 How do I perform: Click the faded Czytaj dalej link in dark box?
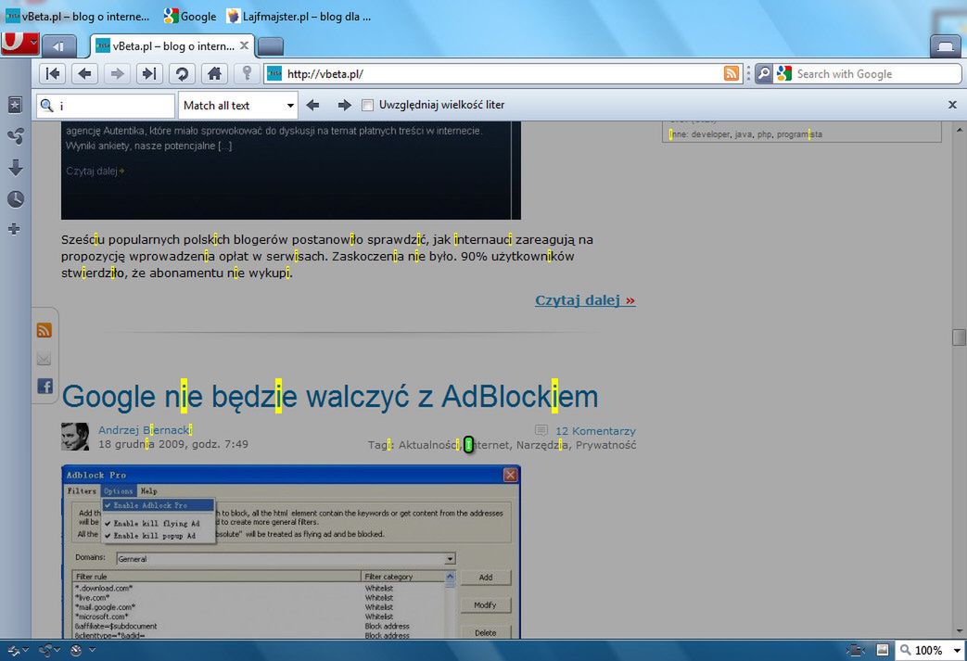pyautogui.click(x=95, y=171)
